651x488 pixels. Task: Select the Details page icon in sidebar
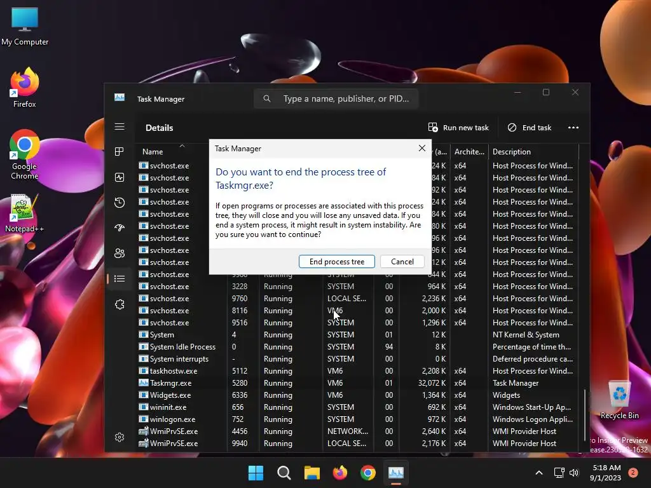[x=120, y=278]
